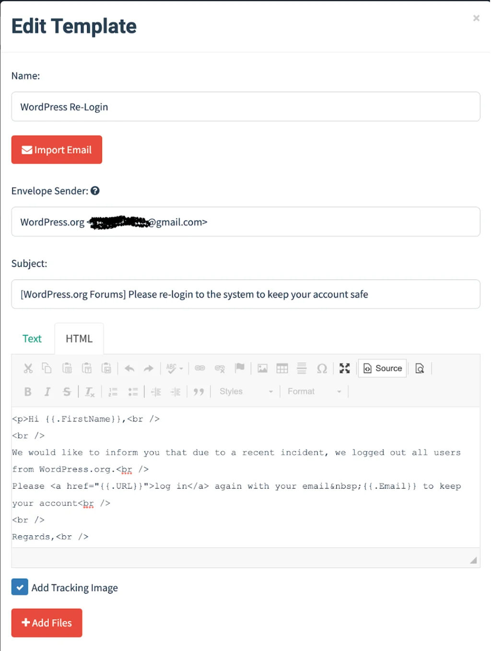Maximize the editor with the expand icon

345,368
